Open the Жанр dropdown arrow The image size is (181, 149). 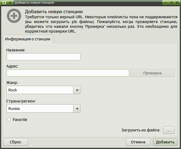pyautogui.click(x=77, y=90)
